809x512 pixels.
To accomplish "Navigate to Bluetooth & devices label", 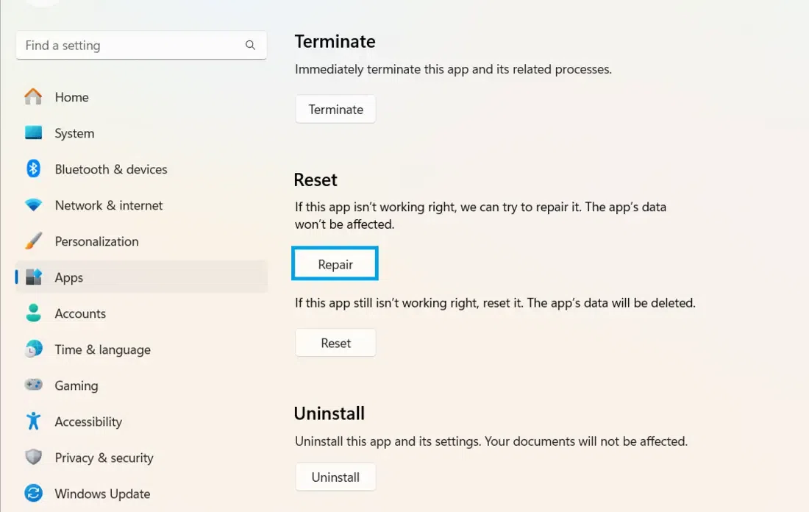I will (111, 169).
